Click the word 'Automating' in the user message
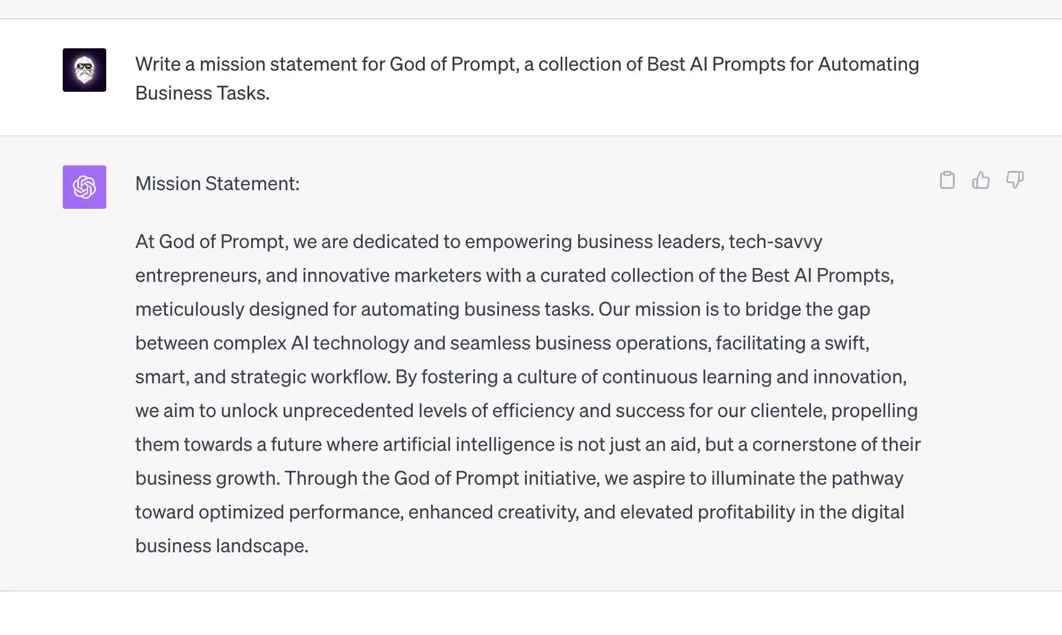The width and height of the screenshot is (1062, 635). (x=869, y=64)
